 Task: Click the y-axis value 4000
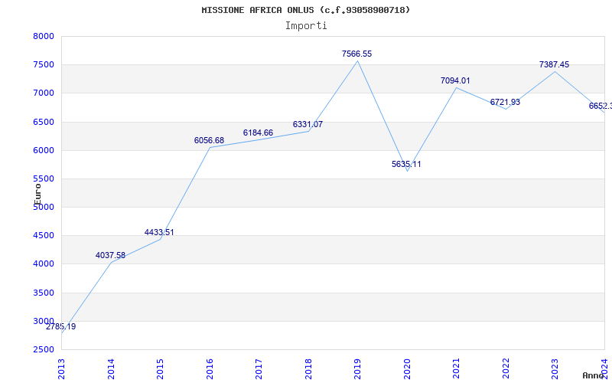(44, 264)
